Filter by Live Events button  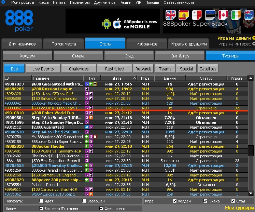tap(43, 69)
